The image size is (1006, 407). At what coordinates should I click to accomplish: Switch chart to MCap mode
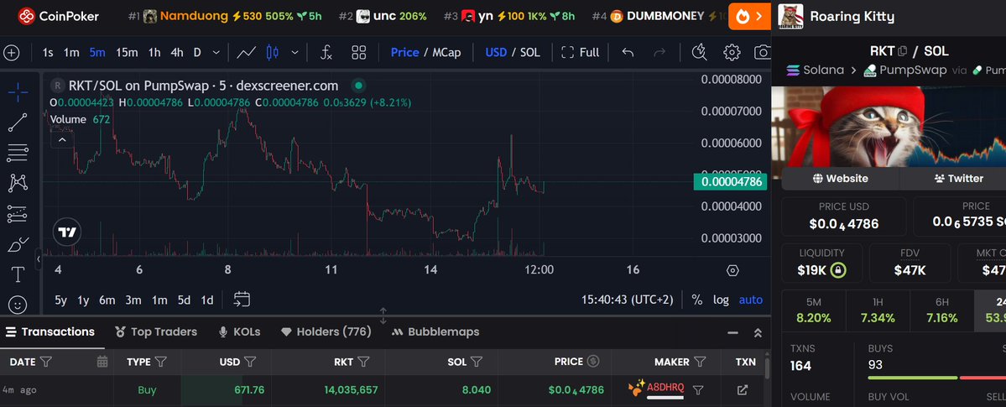(x=446, y=53)
